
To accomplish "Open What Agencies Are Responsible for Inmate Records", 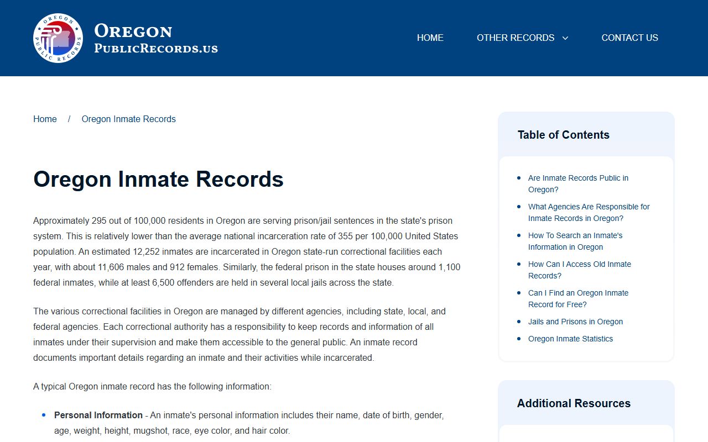I will [x=589, y=212].
